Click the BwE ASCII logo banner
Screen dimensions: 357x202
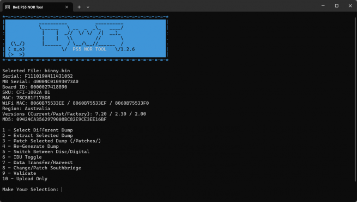pyautogui.click(x=86, y=38)
